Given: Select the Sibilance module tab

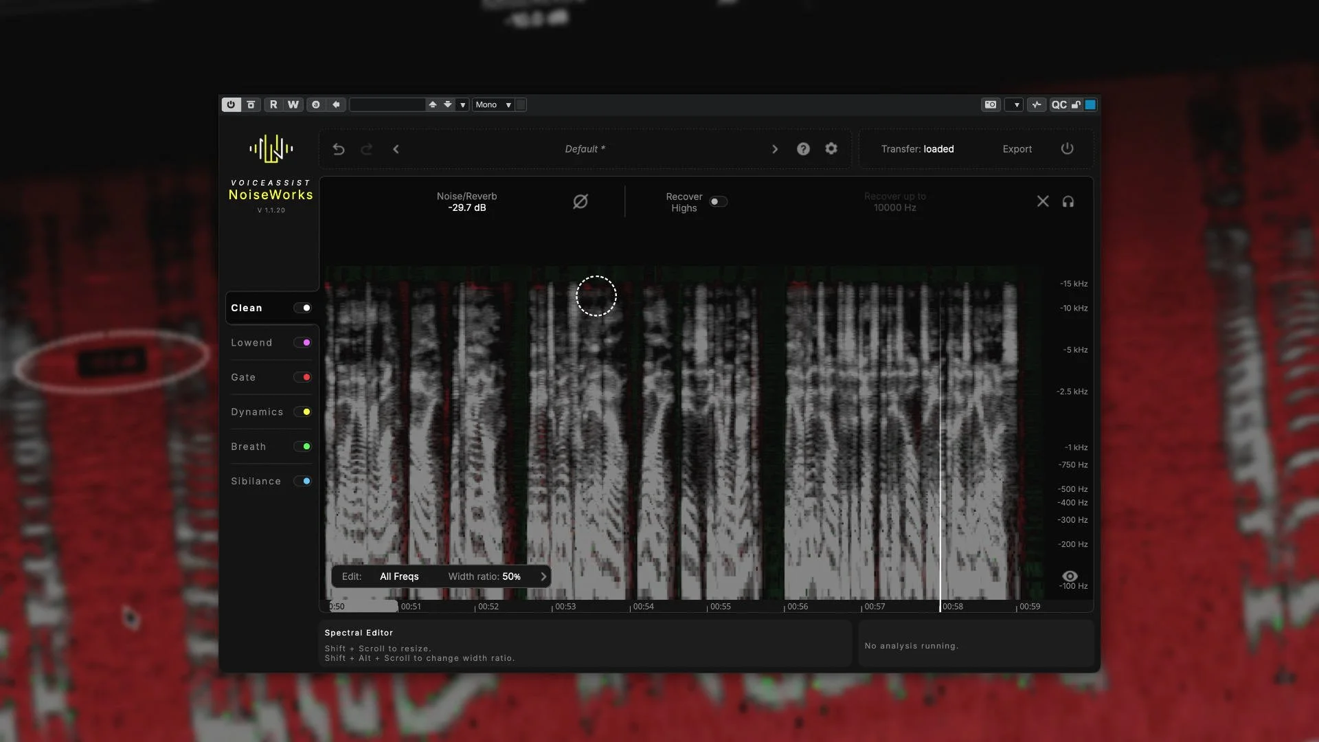Looking at the screenshot, I should tap(256, 481).
